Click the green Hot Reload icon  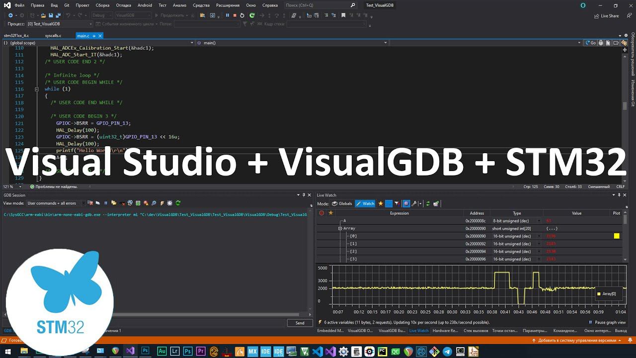point(252,15)
